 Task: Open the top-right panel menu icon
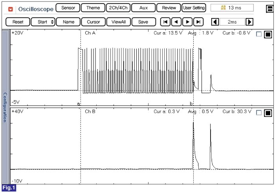point(269,7)
